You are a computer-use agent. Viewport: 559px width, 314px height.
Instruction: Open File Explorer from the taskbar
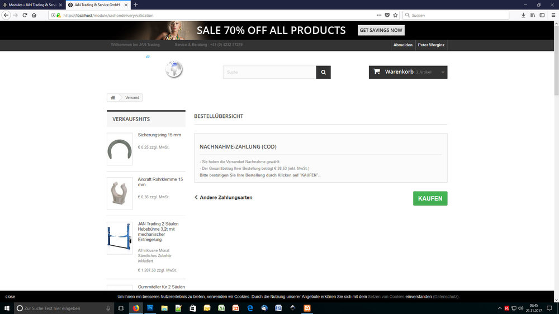pos(164,308)
